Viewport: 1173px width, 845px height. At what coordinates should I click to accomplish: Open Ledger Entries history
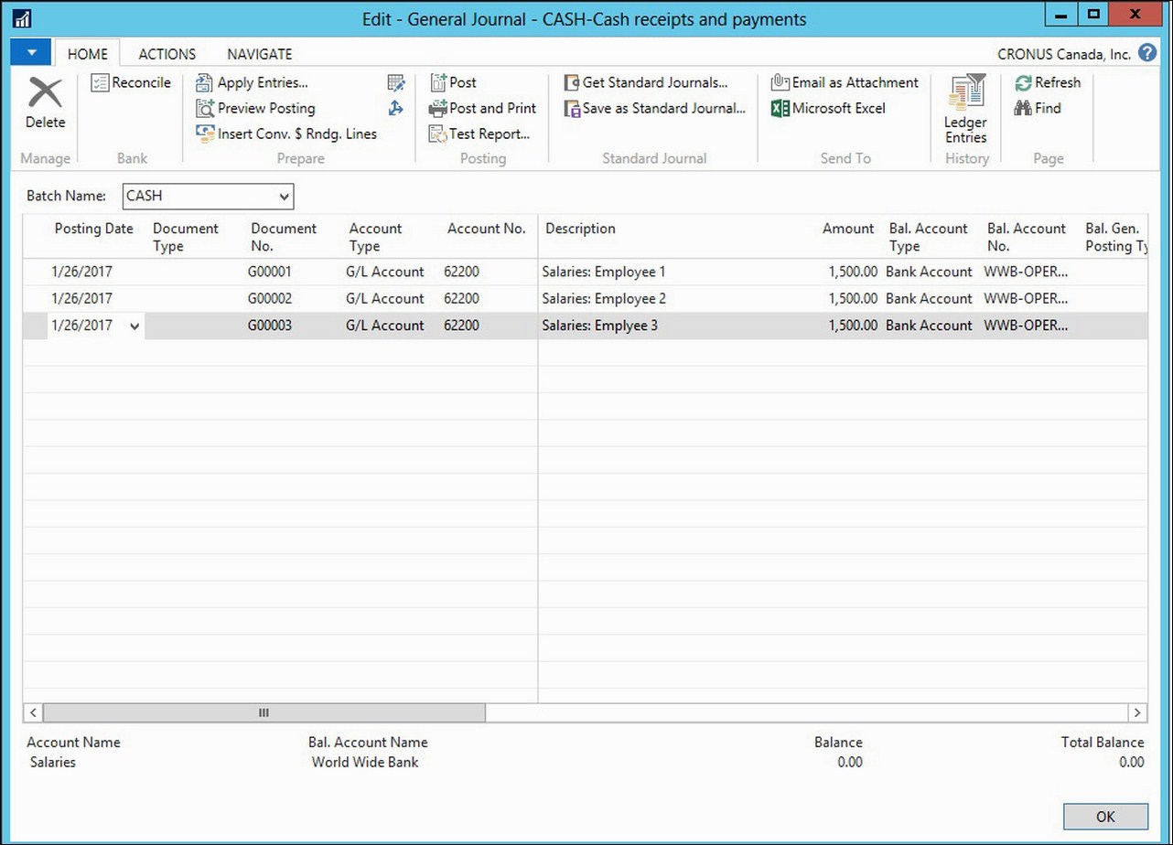point(965,110)
